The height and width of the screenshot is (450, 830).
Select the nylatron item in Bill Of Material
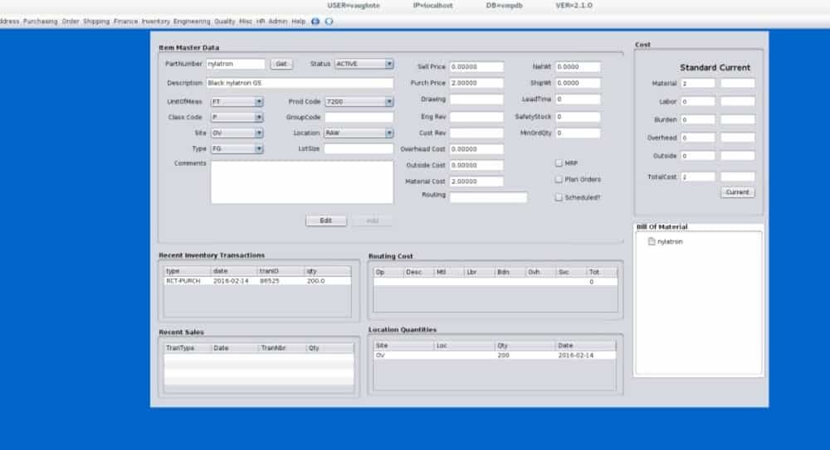(669, 242)
